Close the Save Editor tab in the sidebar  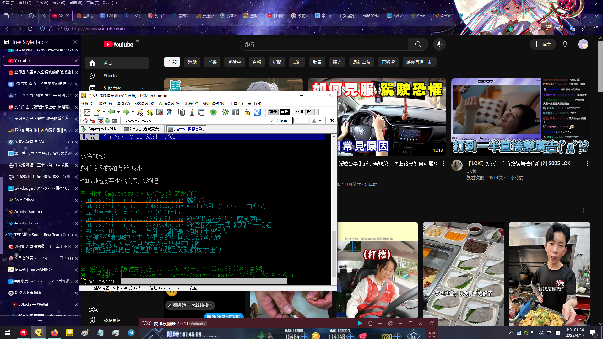76,200
